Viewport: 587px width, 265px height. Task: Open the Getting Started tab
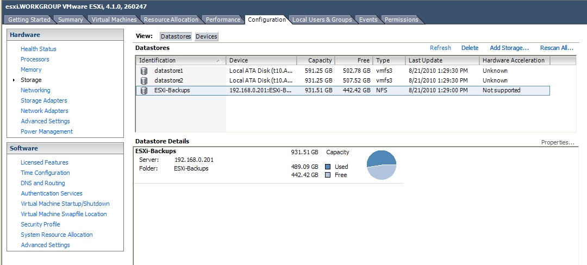point(29,20)
